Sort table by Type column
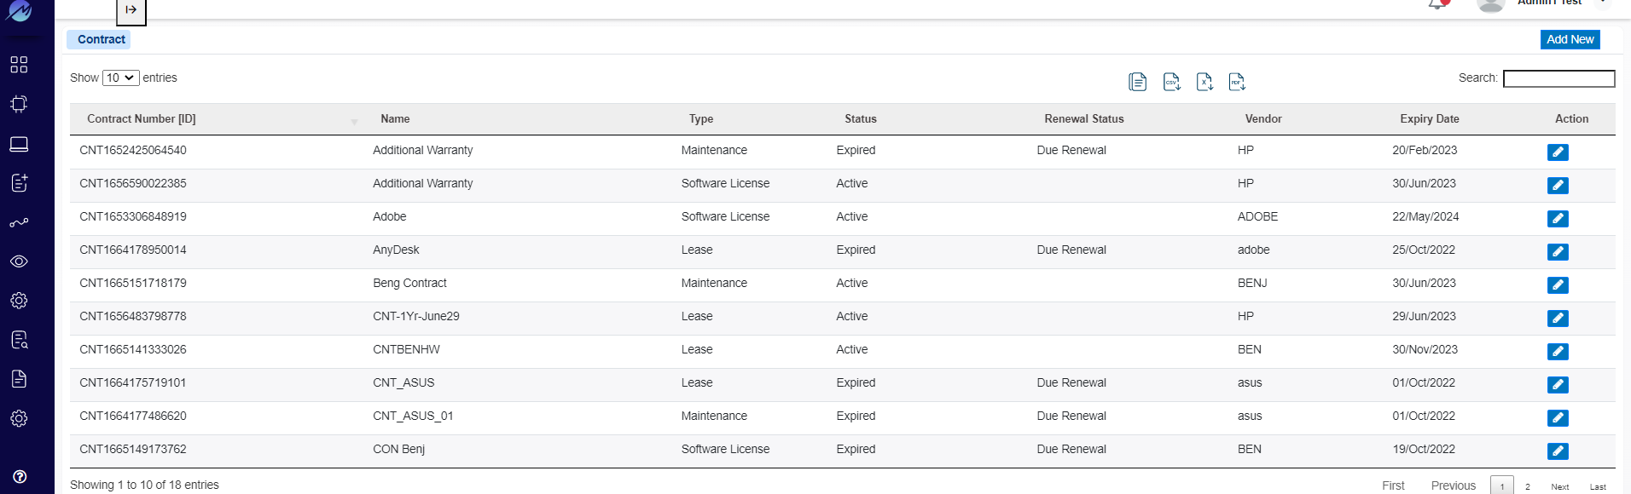The width and height of the screenshot is (1631, 494). pyautogui.click(x=701, y=119)
